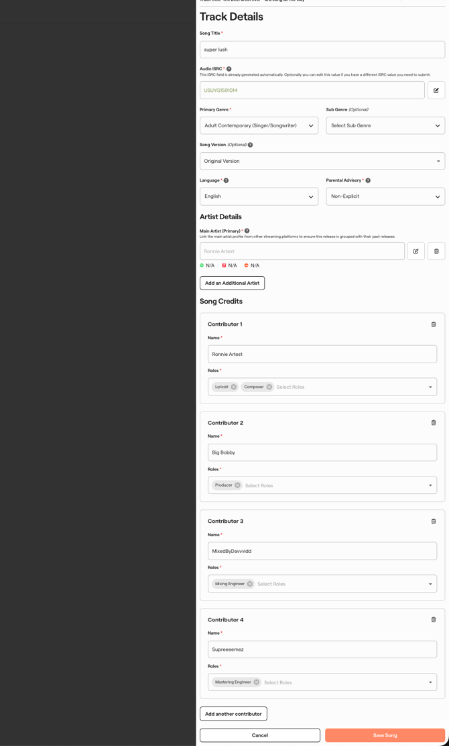Viewport: 449px width, 746px height.
Task: Expand the Sub Genre dropdown
Action: pos(385,125)
